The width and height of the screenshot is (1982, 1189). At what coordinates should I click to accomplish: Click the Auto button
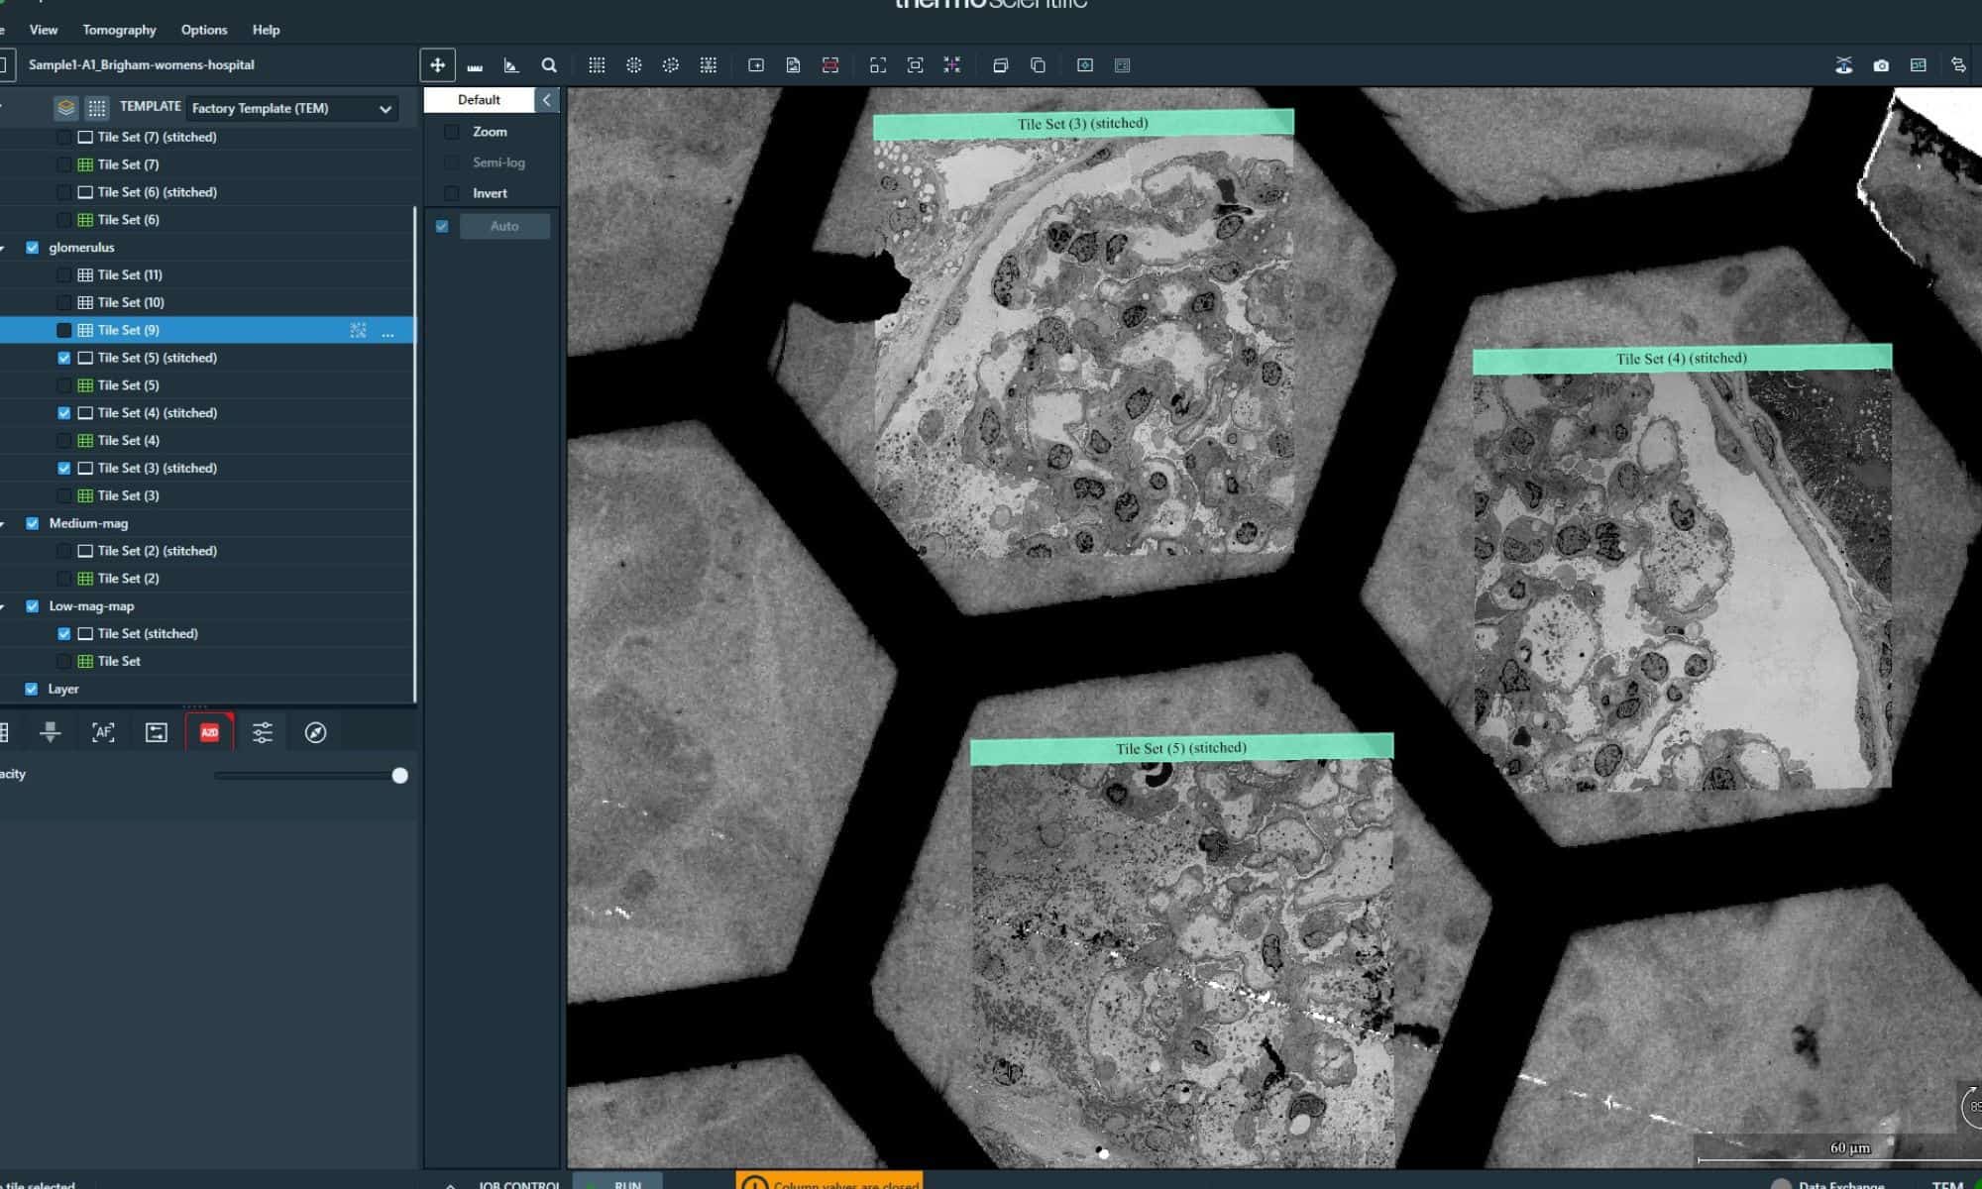click(x=504, y=226)
